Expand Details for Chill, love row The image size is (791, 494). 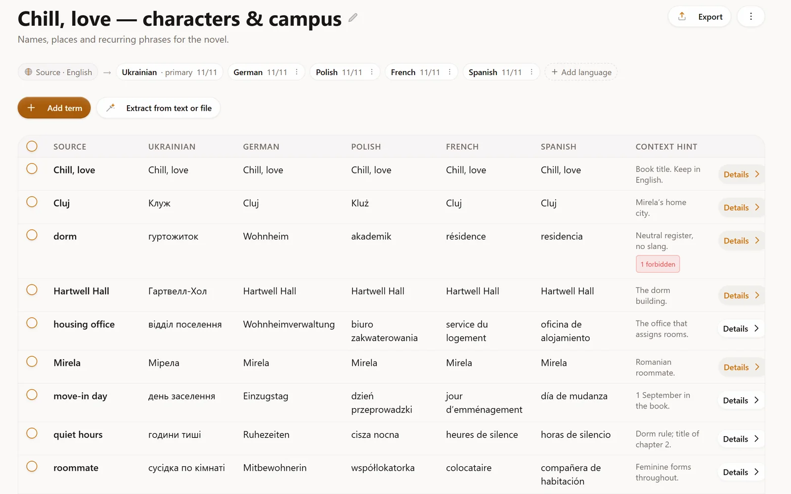pyautogui.click(x=741, y=174)
